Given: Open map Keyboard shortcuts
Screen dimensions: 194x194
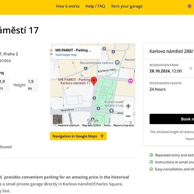Looking at the screenshot, I should pyautogui.click(x=69, y=125).
